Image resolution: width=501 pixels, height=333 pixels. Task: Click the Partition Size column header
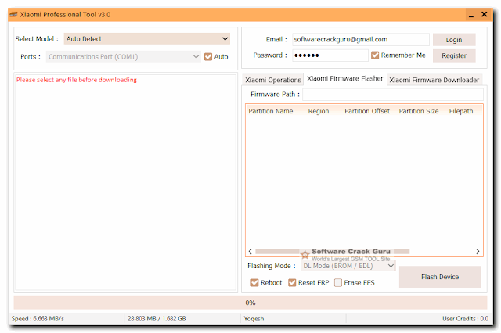pyautogui.click(x=419, y=111)
